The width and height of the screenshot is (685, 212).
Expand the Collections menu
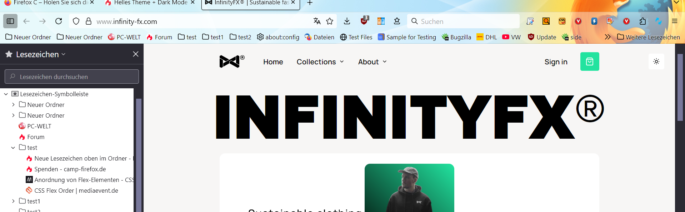point(320,62)
